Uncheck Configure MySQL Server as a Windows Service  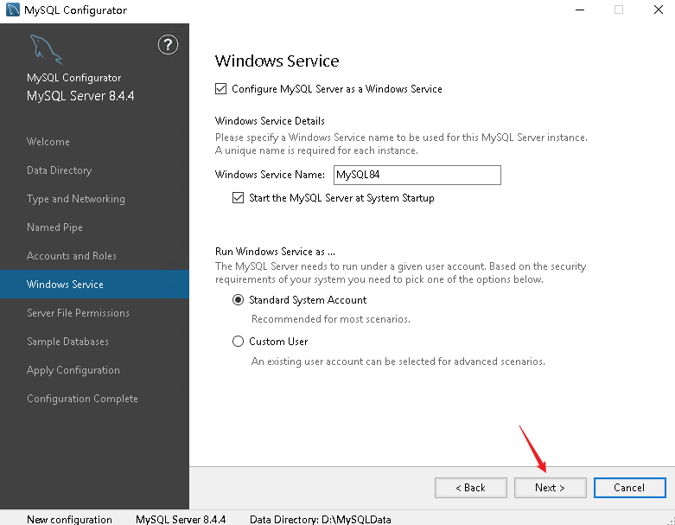[221, 89]
